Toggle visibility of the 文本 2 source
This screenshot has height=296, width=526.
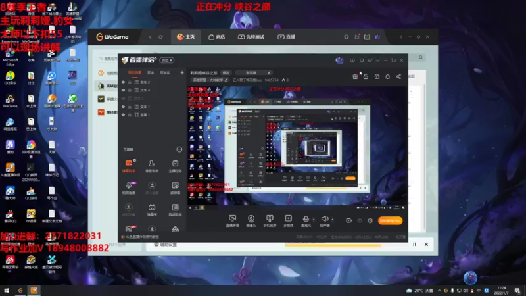pyautogui.click(x=123, y=82)
